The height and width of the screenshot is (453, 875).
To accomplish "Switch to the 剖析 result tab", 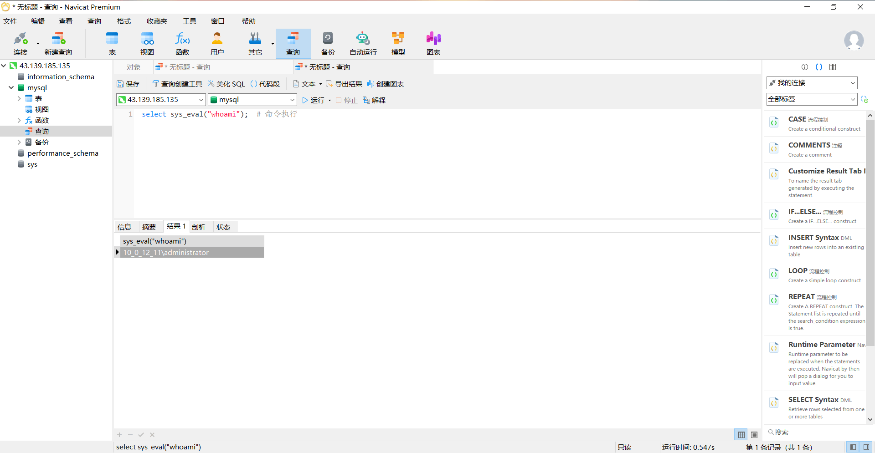I will (x=199, y=227).
